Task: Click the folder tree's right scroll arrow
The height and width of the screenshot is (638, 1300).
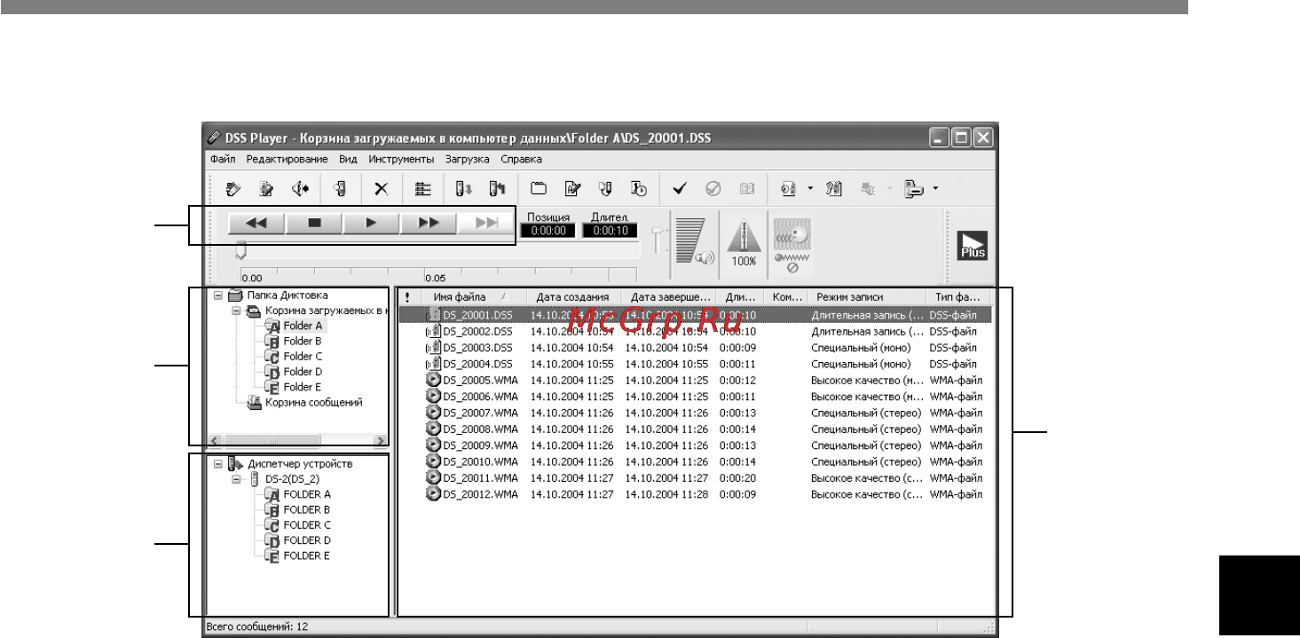Action: (x=380, y=439)
